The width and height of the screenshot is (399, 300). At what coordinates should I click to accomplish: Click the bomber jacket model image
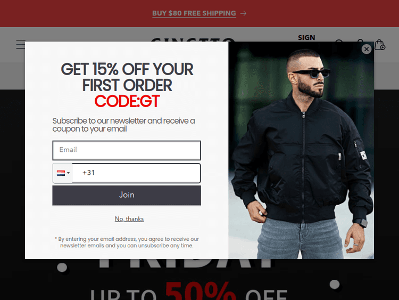pos(301,150)
